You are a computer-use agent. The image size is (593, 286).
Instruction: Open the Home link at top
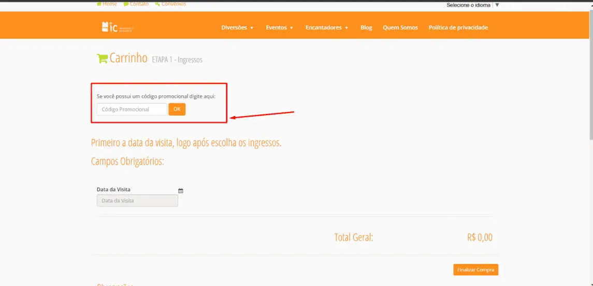click(x=107, y=4)
